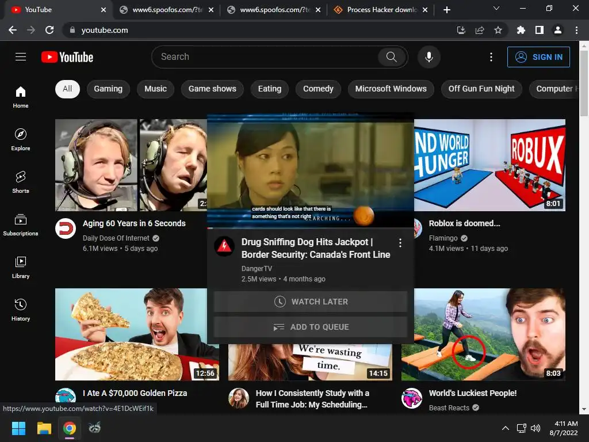
Task: Show hidden tray icons chevron
Action: coord(506,428)
